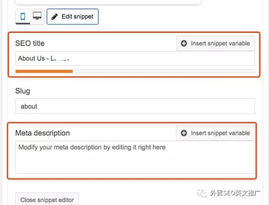Switch to desktop preview icon
The width and height of the screenshot is (269, 205).
(x=37, y=16)
